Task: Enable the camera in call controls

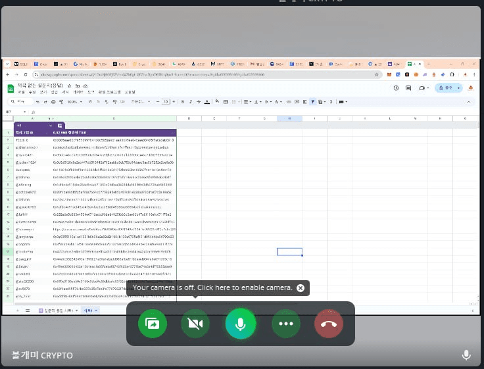Action: pyautogui.click(x=195, y=324)
